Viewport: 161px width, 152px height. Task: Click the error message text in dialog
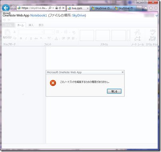pyautogui.click(x=85, y=82)
